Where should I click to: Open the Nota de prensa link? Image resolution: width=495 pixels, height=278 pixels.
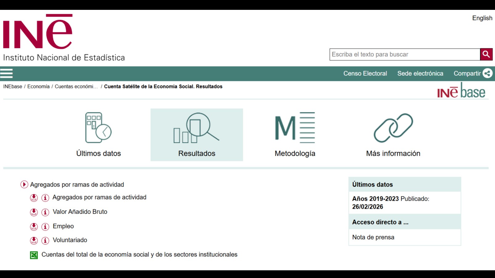pyautogui.click(x=373, y=237)
